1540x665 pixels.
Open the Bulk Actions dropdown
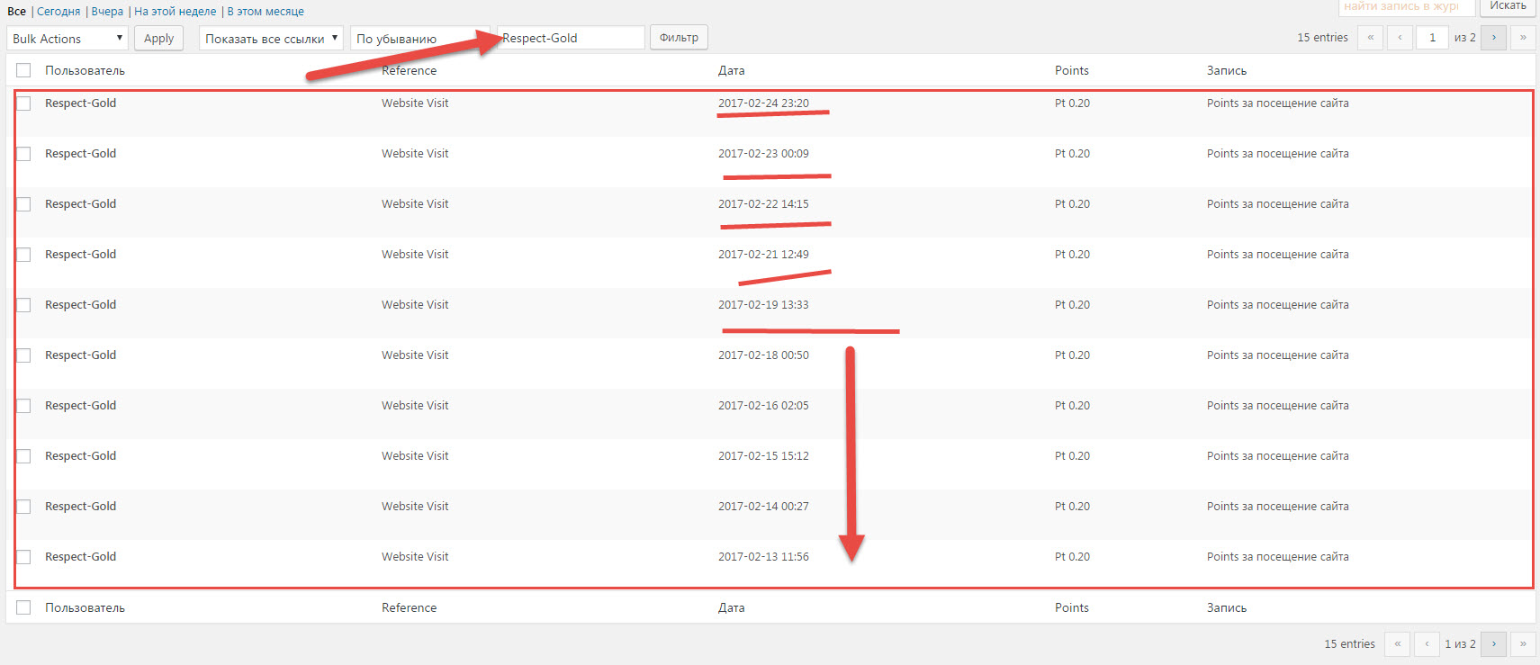(x=68, y=39)
